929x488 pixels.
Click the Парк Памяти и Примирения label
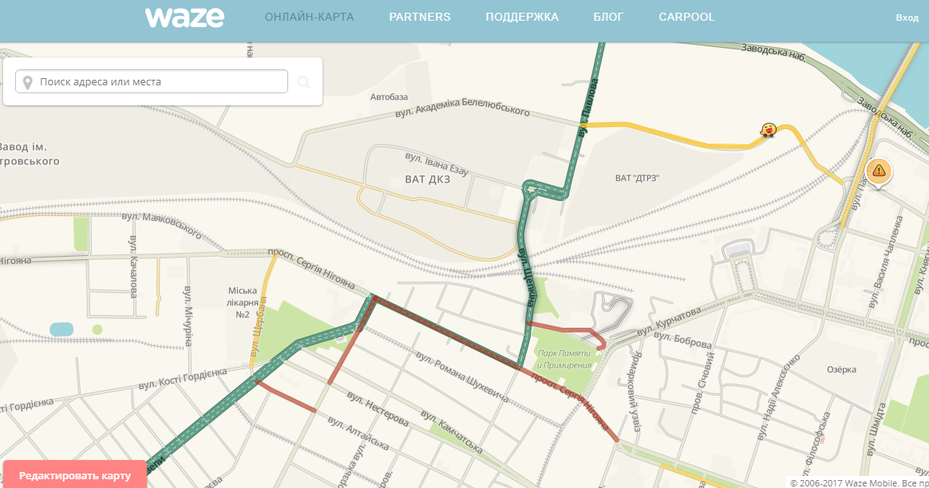[564, 360]
